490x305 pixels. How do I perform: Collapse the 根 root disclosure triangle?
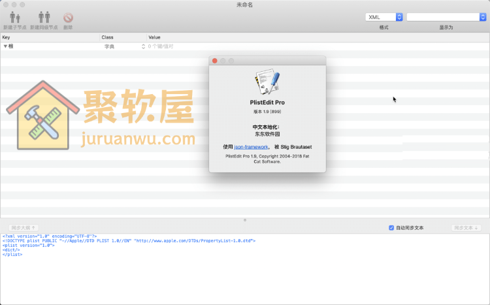[5, 46]
